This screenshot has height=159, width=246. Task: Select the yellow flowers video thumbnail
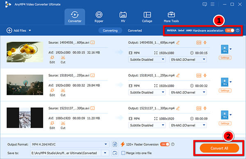[25, 52]
